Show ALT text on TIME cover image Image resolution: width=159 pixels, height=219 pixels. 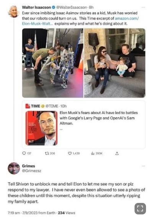click(31, 141)
